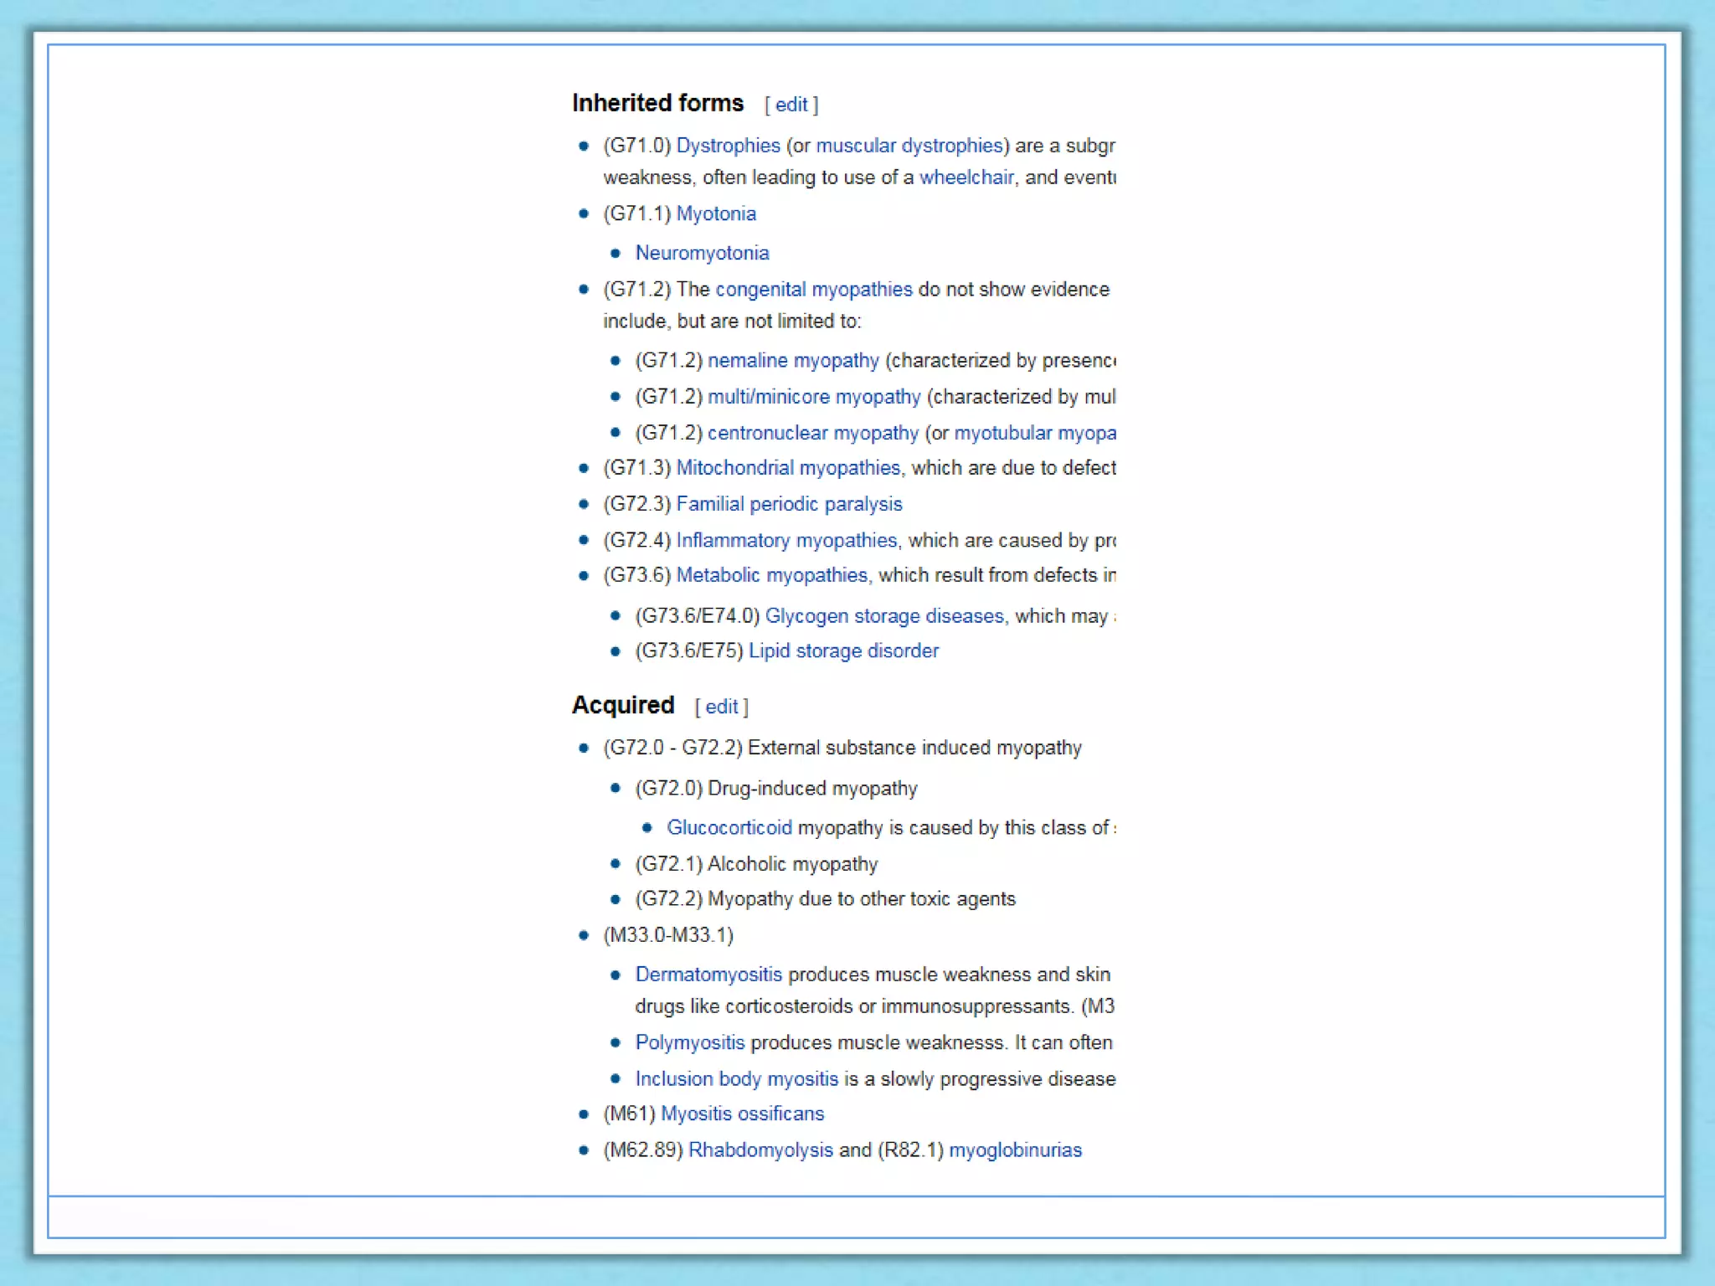Open the Dystrophies link
Viewport: 1715px width, 1286px height.
point(728,146)
